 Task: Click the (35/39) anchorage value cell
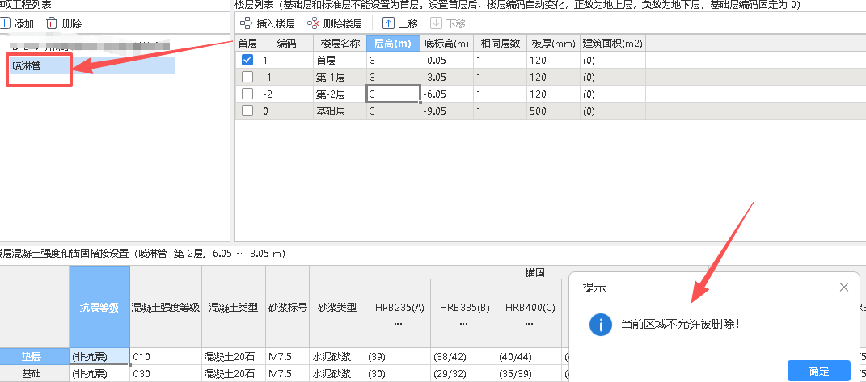point(529,374)
